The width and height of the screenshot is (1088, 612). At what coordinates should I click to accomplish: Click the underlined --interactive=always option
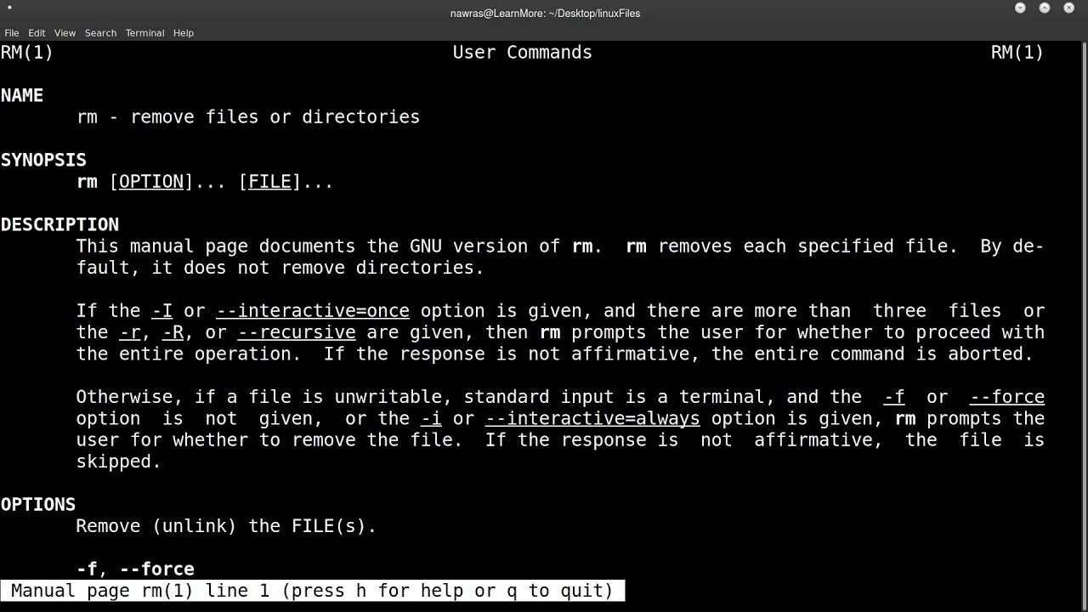(592, 418)
